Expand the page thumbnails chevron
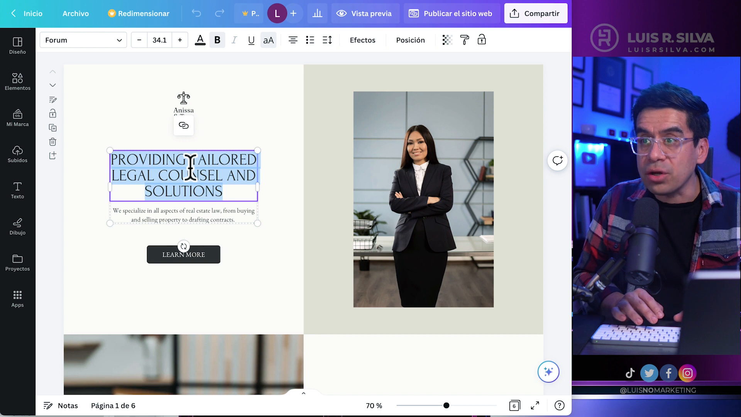741x417 pixels. [303, 393]
